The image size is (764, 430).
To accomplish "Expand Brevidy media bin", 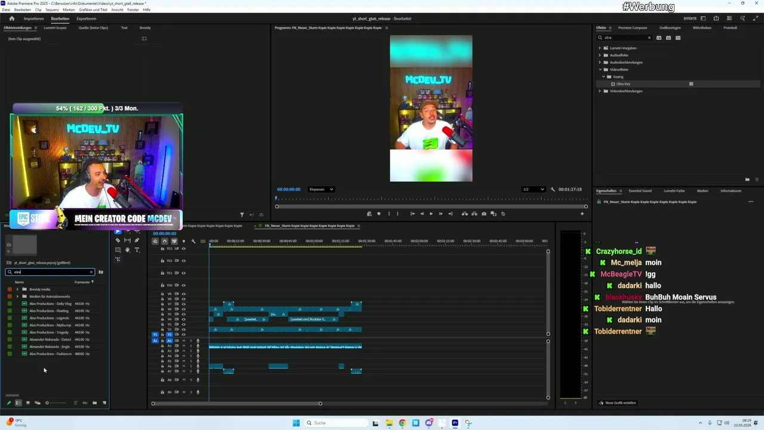I will click(17, 289).
